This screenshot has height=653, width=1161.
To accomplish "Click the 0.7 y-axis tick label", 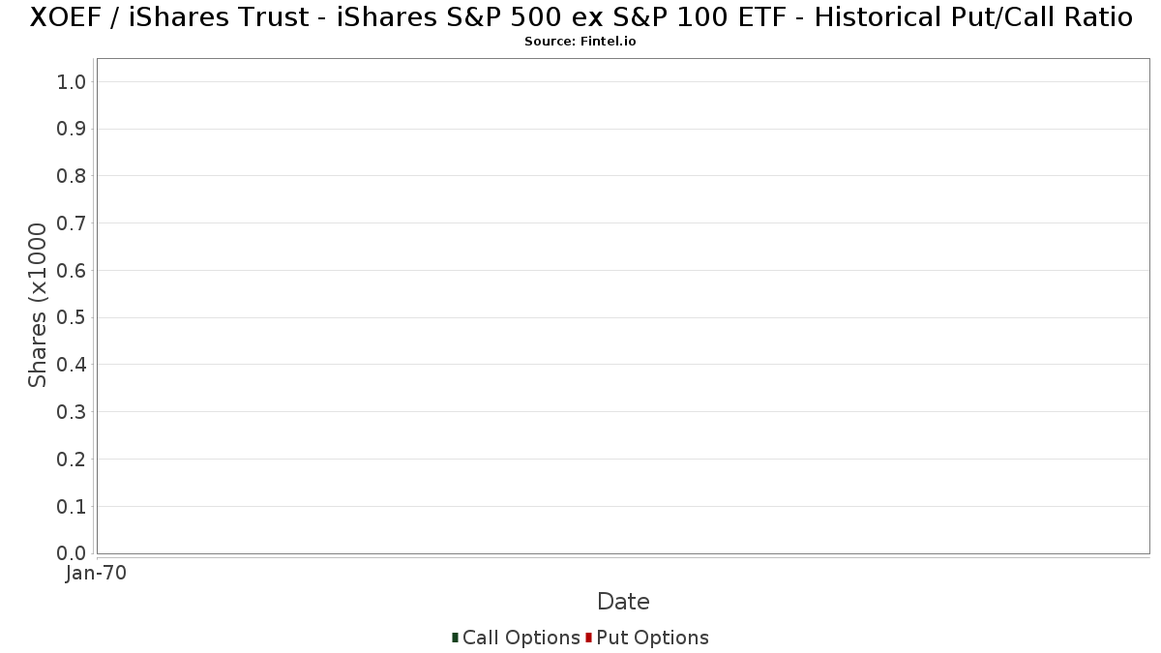I will pos(73,223).
